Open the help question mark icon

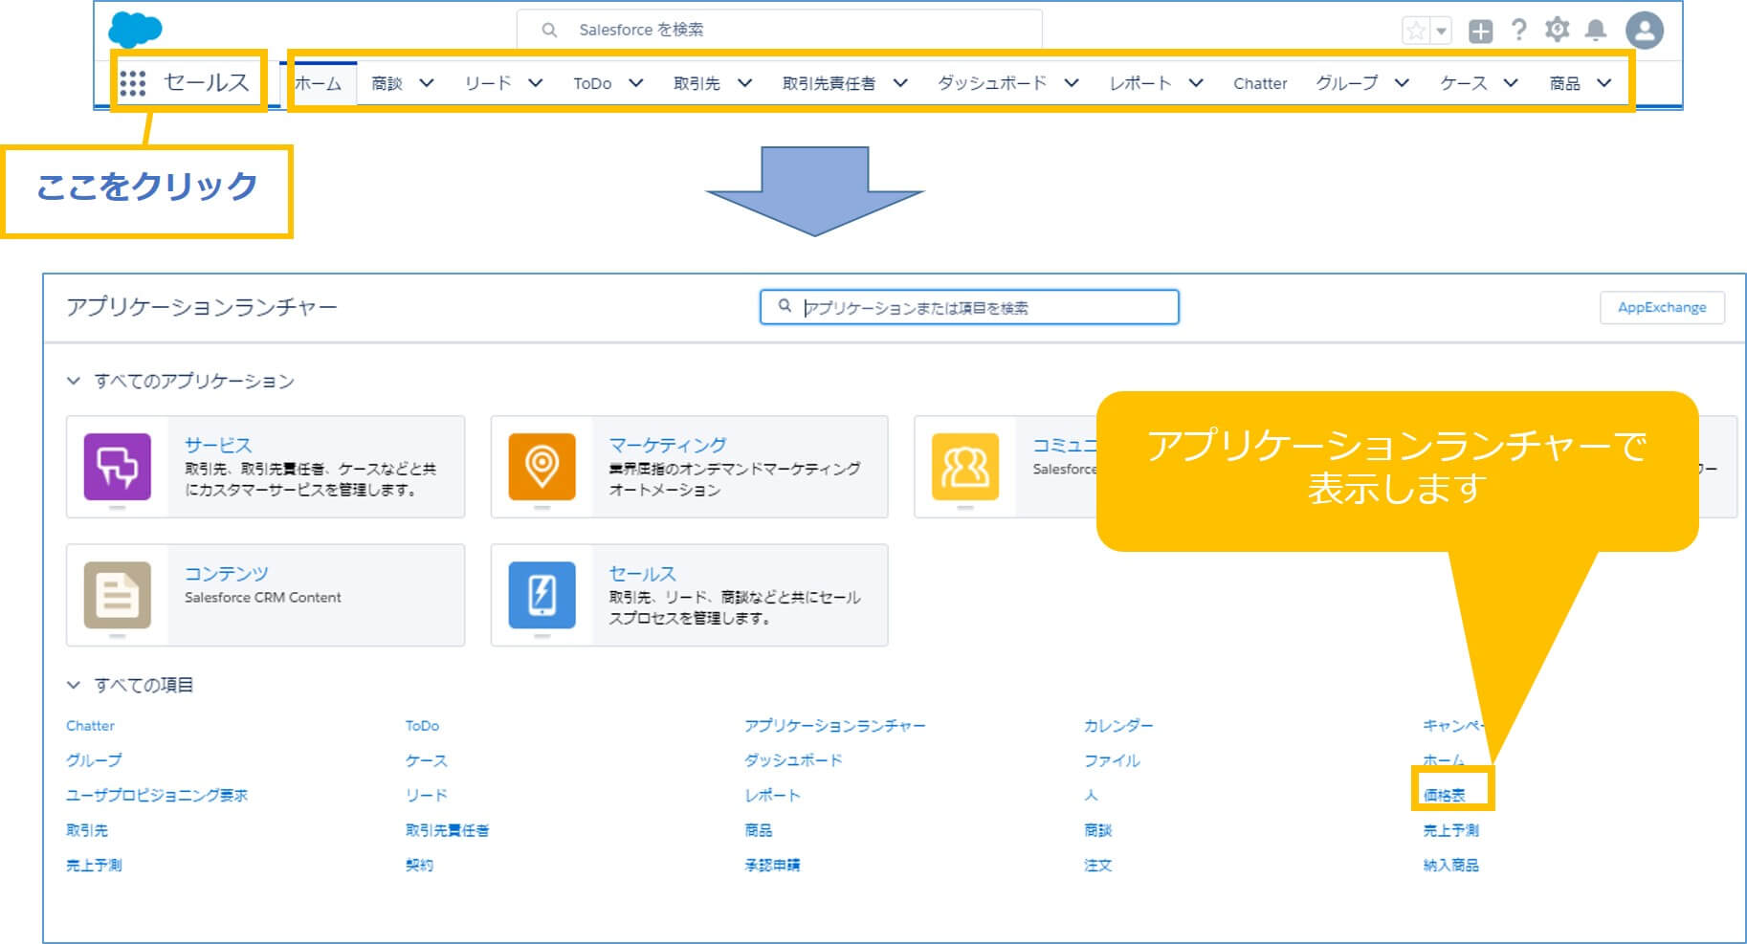tap(1518, 30)
